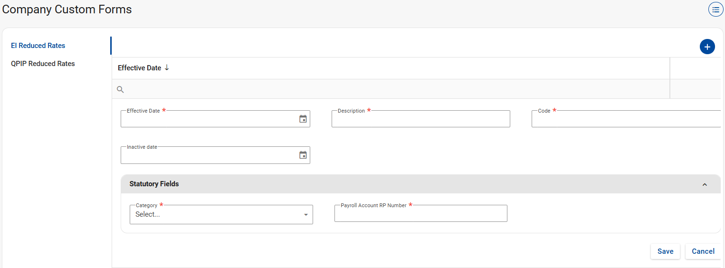725x268 pixels.
Task: Collapse the Statutory Fields section chevron
Action: tap(705, 184)
